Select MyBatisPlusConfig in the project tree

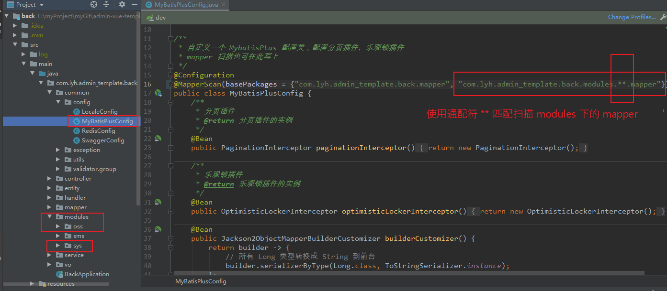(x=107, y=121)
